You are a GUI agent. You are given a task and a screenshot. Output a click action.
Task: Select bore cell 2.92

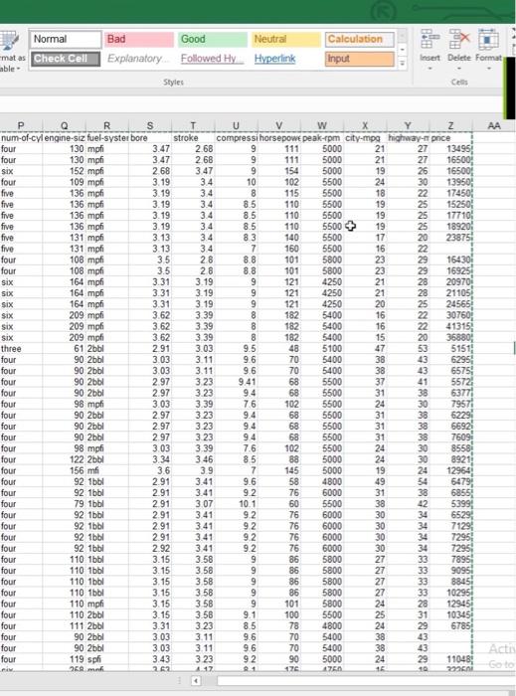(150, 549)
